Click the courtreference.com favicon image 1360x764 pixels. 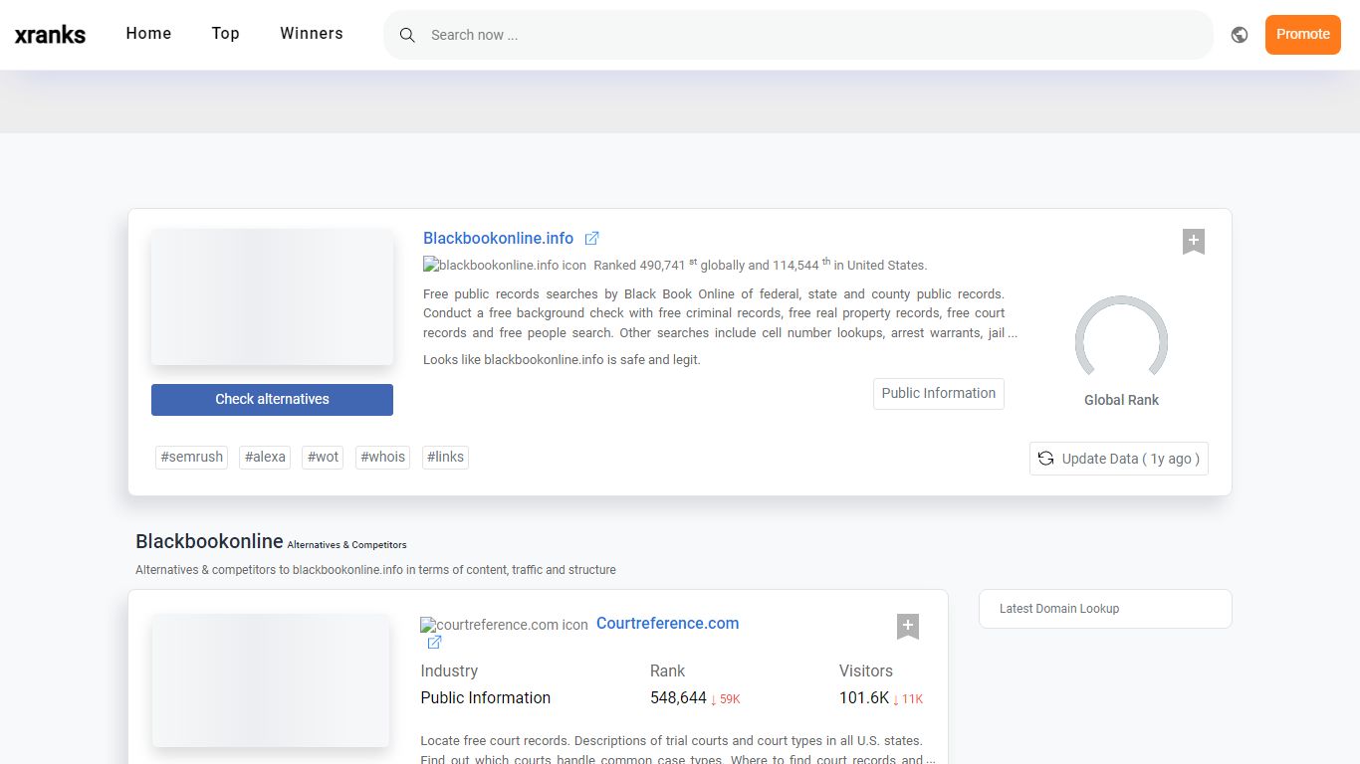pos(504,626)
